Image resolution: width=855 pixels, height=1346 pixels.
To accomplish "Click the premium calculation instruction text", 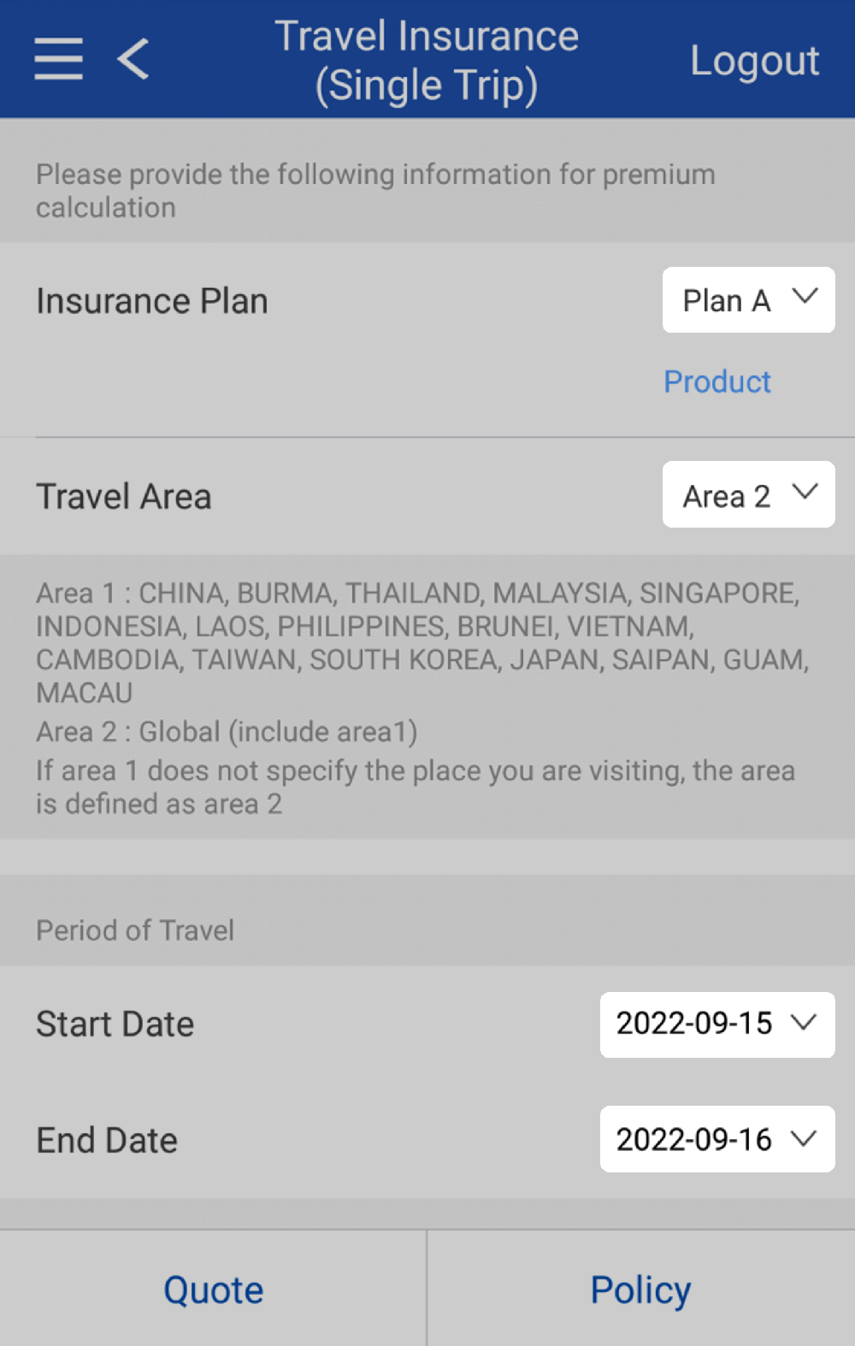I will 374,191.
